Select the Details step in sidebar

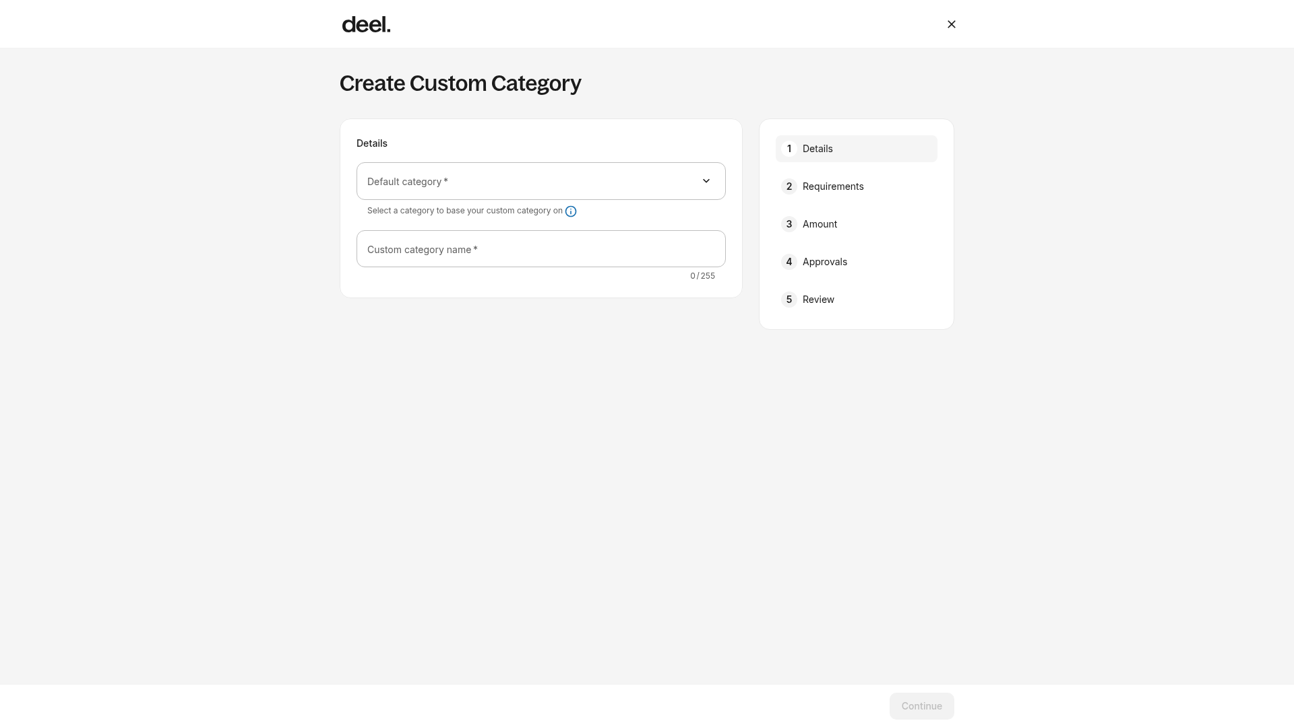coord(856,149)
